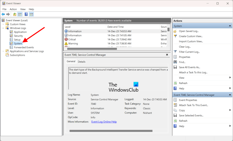Open the View submenu arrow in Actions

coord(230,77)
